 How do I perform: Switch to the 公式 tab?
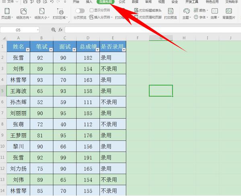(x=122, y=2)
